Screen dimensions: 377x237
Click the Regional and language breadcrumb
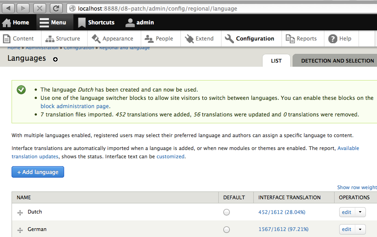point(125,48)
